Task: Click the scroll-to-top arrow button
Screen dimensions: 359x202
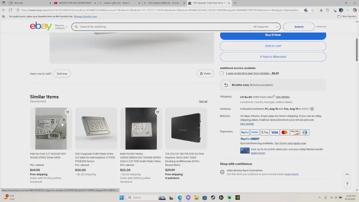Action: point(347,175)
